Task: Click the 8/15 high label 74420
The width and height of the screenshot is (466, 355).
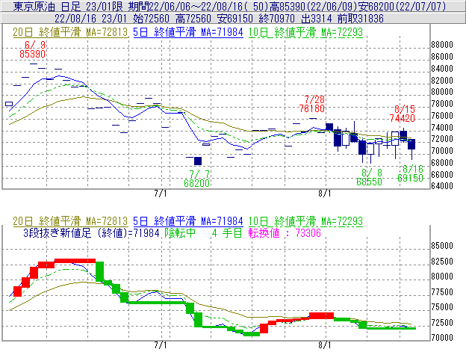Action: tap(402, 118)
